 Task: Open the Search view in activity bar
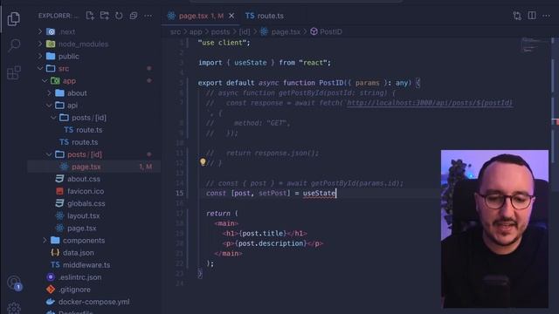coord(14,45)
